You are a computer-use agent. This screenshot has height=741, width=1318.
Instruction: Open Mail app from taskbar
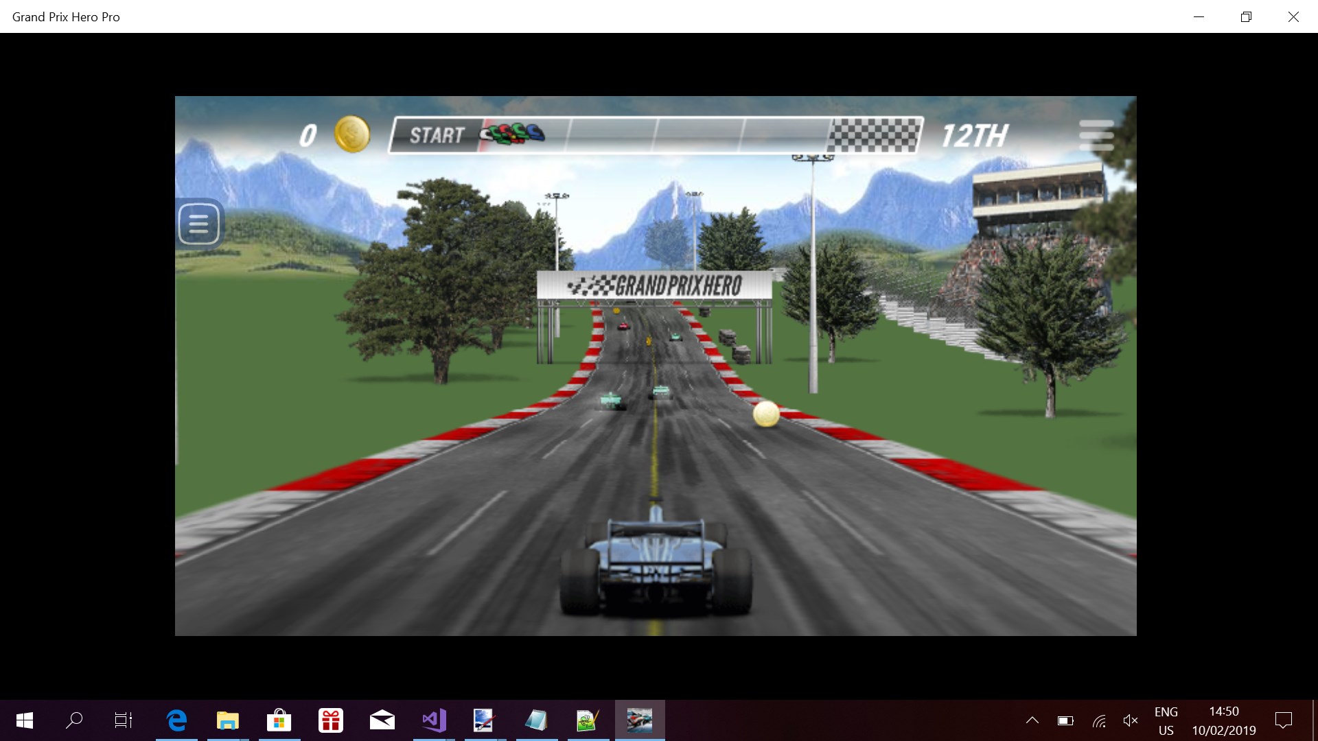pyautogui.click(x=382, y=720)
